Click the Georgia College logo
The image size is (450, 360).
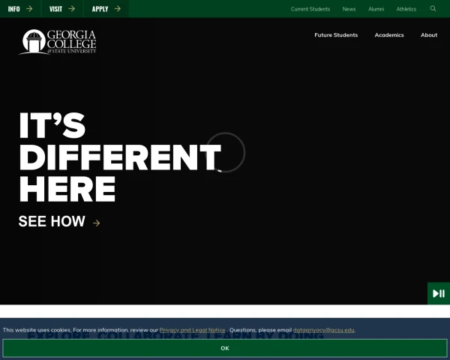pos(58,42)
